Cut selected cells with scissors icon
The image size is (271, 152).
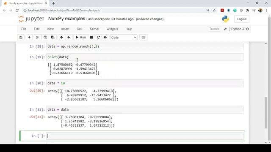(38, 38)
